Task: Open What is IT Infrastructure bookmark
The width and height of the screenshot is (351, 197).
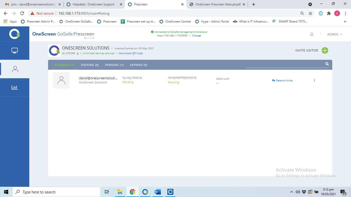Action: pos(251,22)
